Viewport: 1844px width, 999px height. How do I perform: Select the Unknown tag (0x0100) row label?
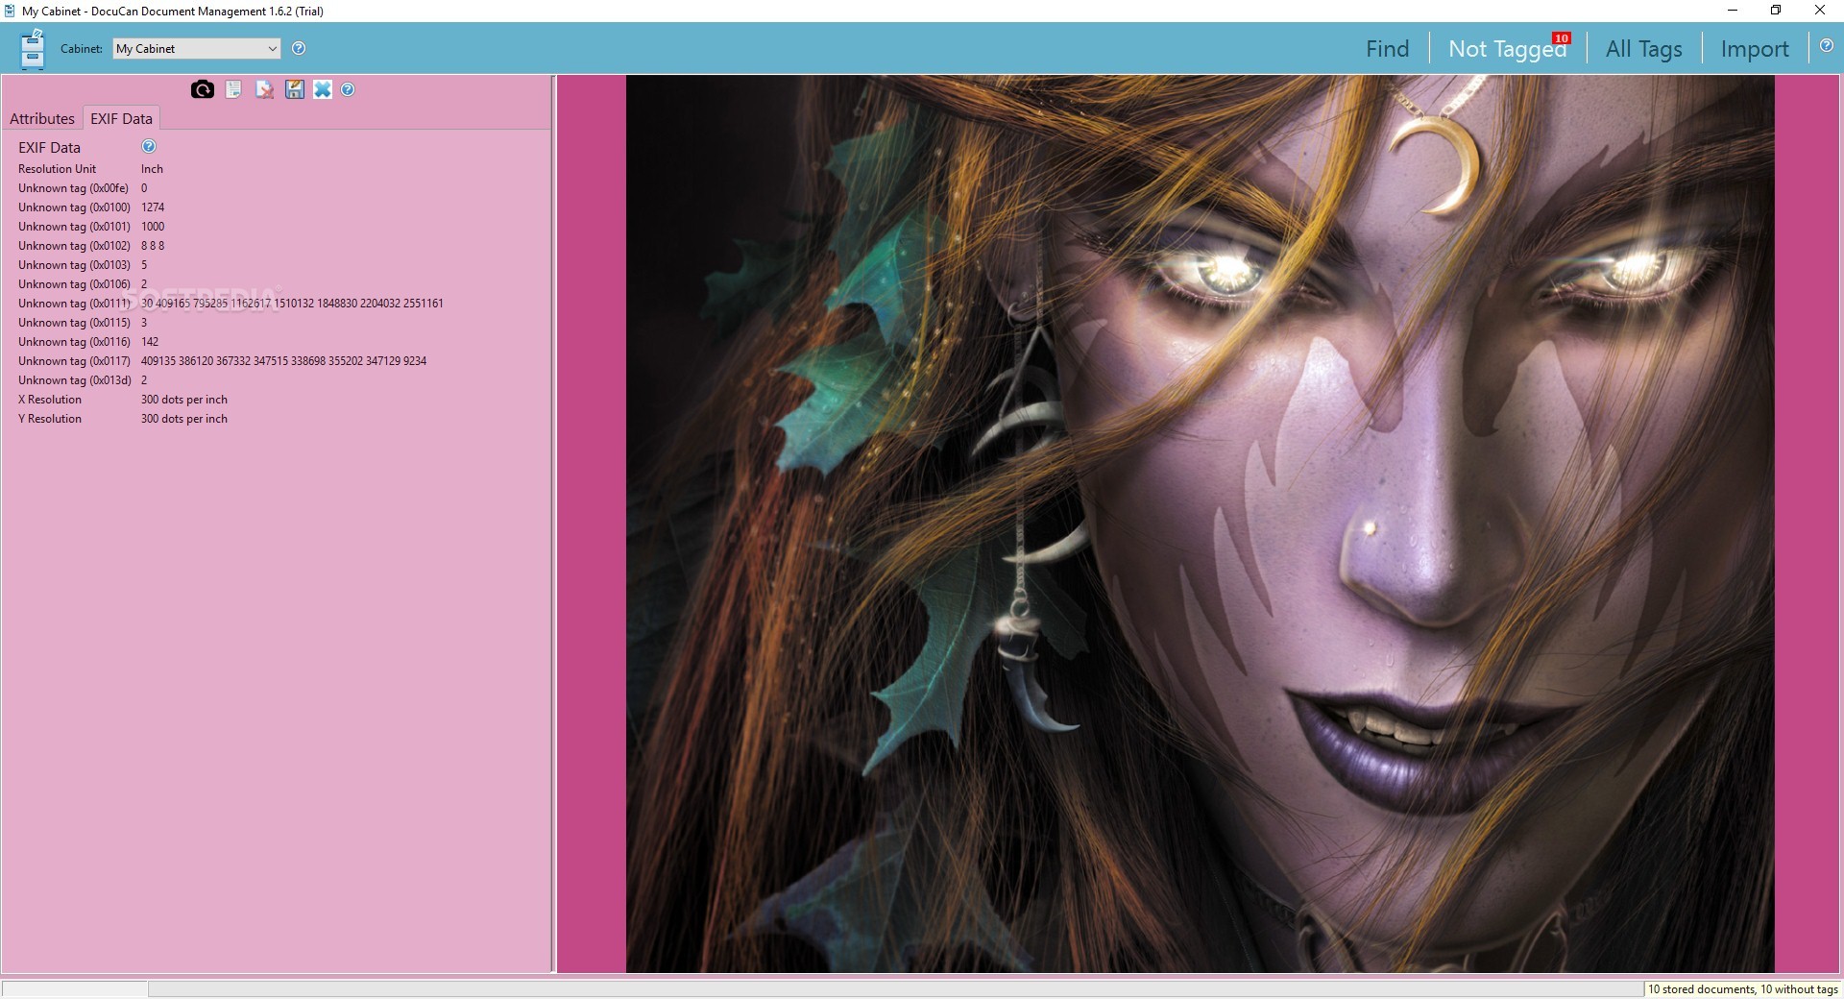pos(74,207)
